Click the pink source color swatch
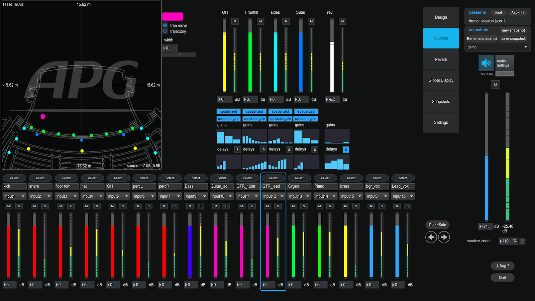This screenshot has width=535, height=301. [173, 16]
